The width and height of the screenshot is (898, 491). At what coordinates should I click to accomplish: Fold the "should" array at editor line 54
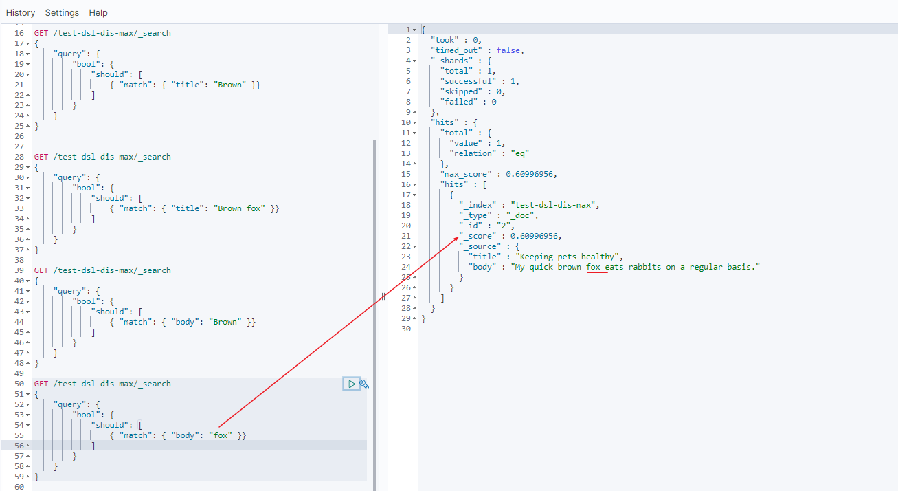point(27,425)
